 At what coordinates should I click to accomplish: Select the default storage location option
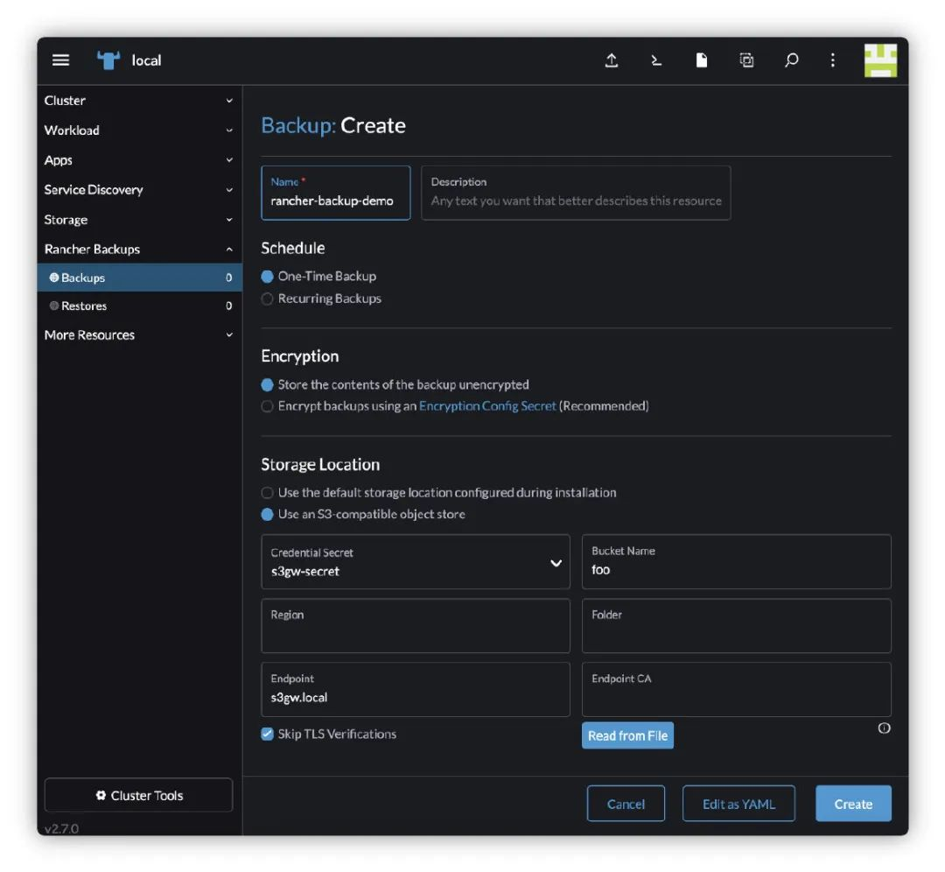267,493
